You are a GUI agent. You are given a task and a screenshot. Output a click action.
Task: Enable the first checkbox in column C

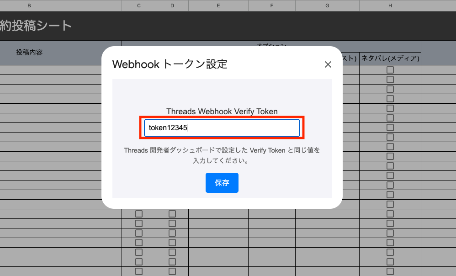138,213
